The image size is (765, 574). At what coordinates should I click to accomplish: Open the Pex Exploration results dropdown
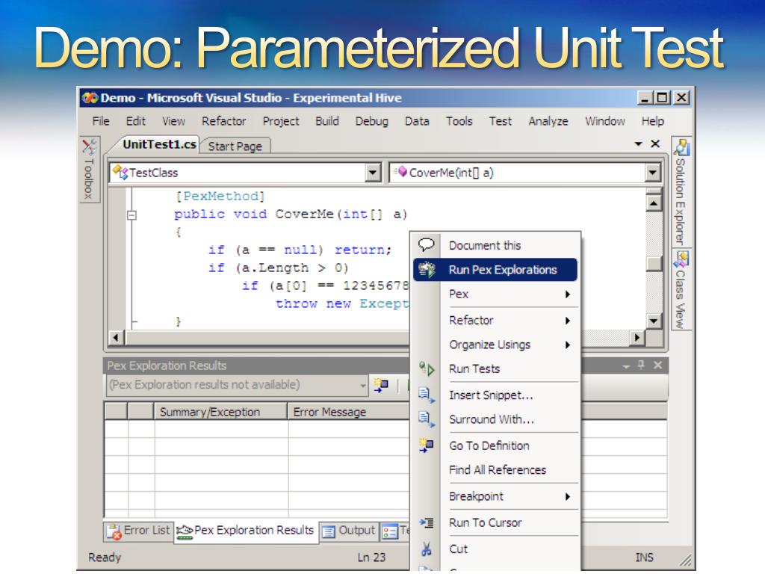[362, 385]
